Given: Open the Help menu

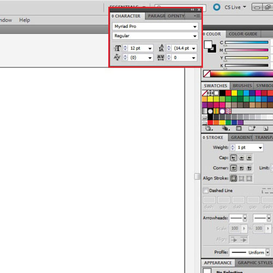Looking at the screenshot, I should pos(25,20).
